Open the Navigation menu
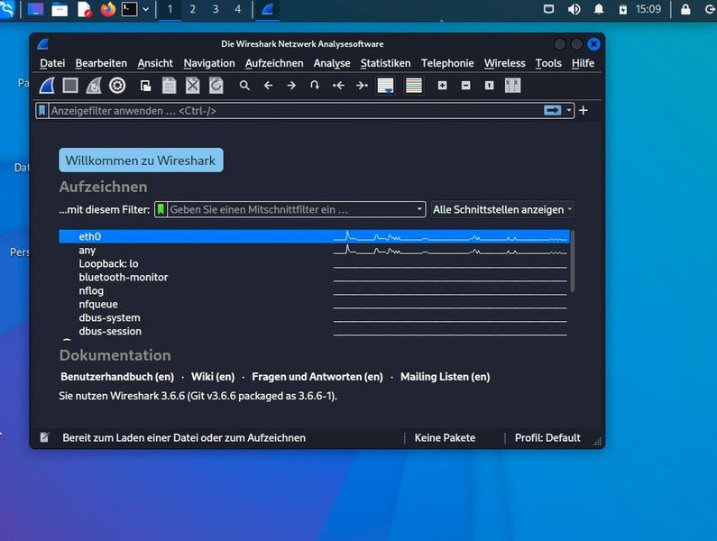This screenshot has width=717, height=541. pos(209,63)
